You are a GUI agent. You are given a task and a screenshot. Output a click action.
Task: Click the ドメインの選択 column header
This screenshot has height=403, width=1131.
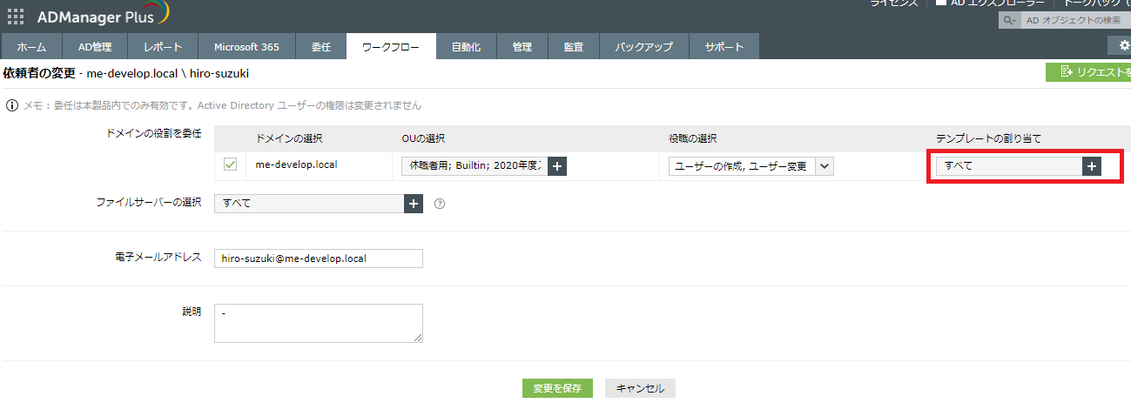pos(289,139)
